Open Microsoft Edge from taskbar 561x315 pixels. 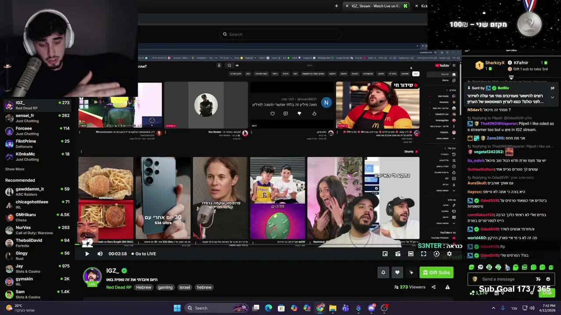[x=269, y=308]
